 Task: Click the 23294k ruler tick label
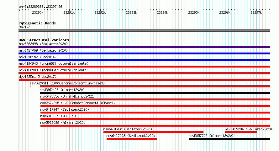162,13
